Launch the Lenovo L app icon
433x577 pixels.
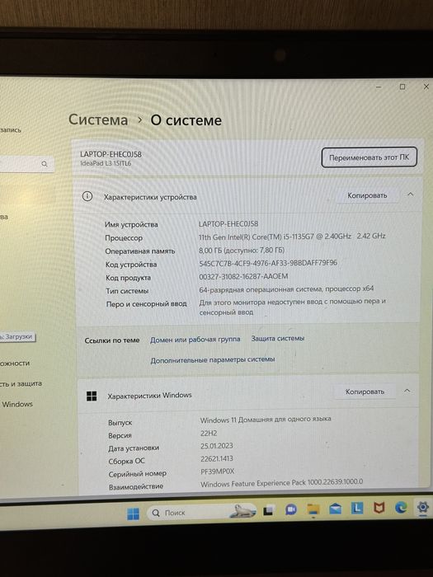tap(357, 509)
